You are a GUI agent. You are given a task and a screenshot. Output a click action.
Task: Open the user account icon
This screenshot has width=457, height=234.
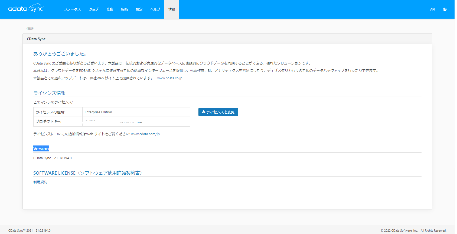(x=445, y=9)
